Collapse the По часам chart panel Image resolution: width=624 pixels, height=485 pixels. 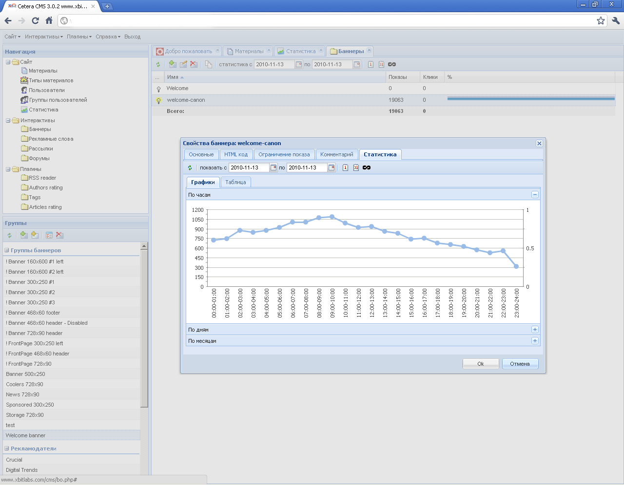click(535, 195)
